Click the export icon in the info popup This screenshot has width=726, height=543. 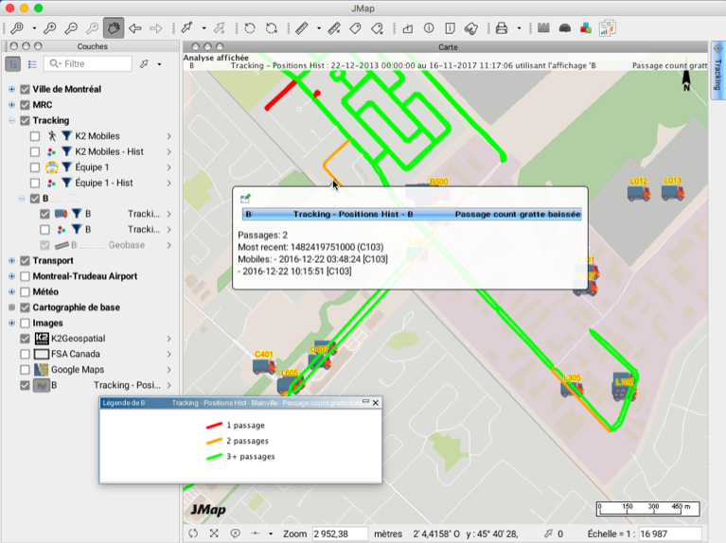tap(245, 199)
